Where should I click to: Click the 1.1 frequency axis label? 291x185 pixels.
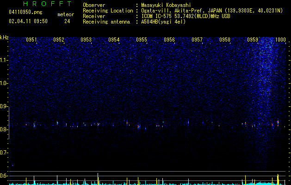point(4,60)
